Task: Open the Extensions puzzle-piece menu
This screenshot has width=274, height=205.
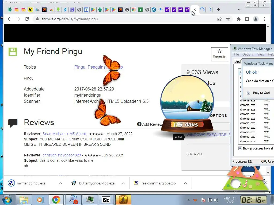Action: click(x=238, y=19)
